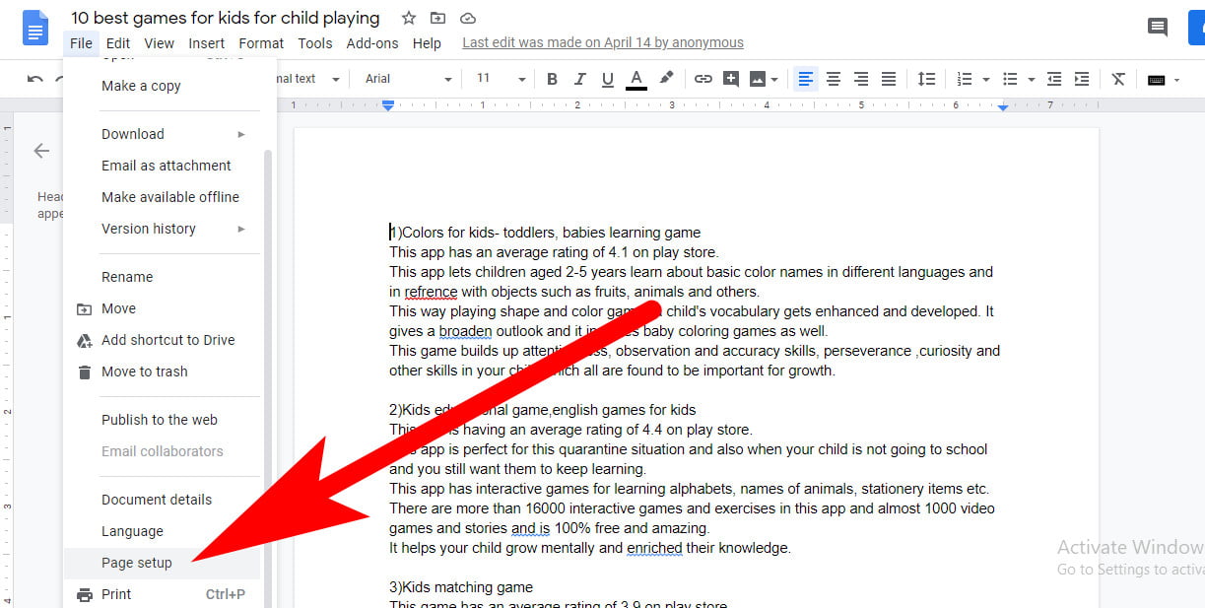Open the last edit history link

click(603, 42)
